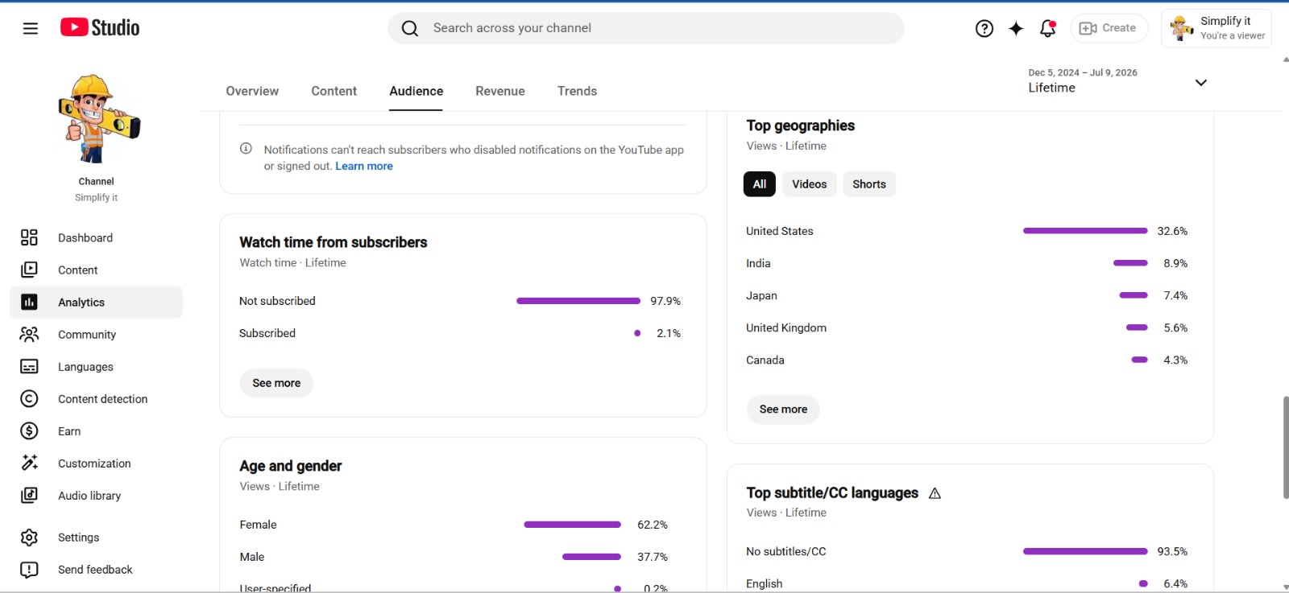Click the page vertical scrollbar thumb
Screen dimensions: 1289x593
point(1286,447)
